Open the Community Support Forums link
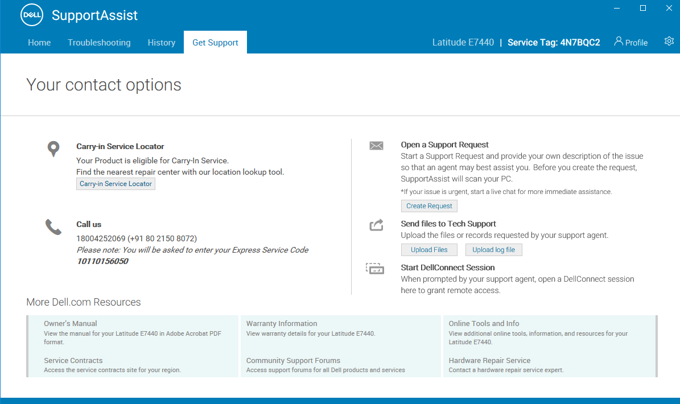680x404 pixels. 293,360
